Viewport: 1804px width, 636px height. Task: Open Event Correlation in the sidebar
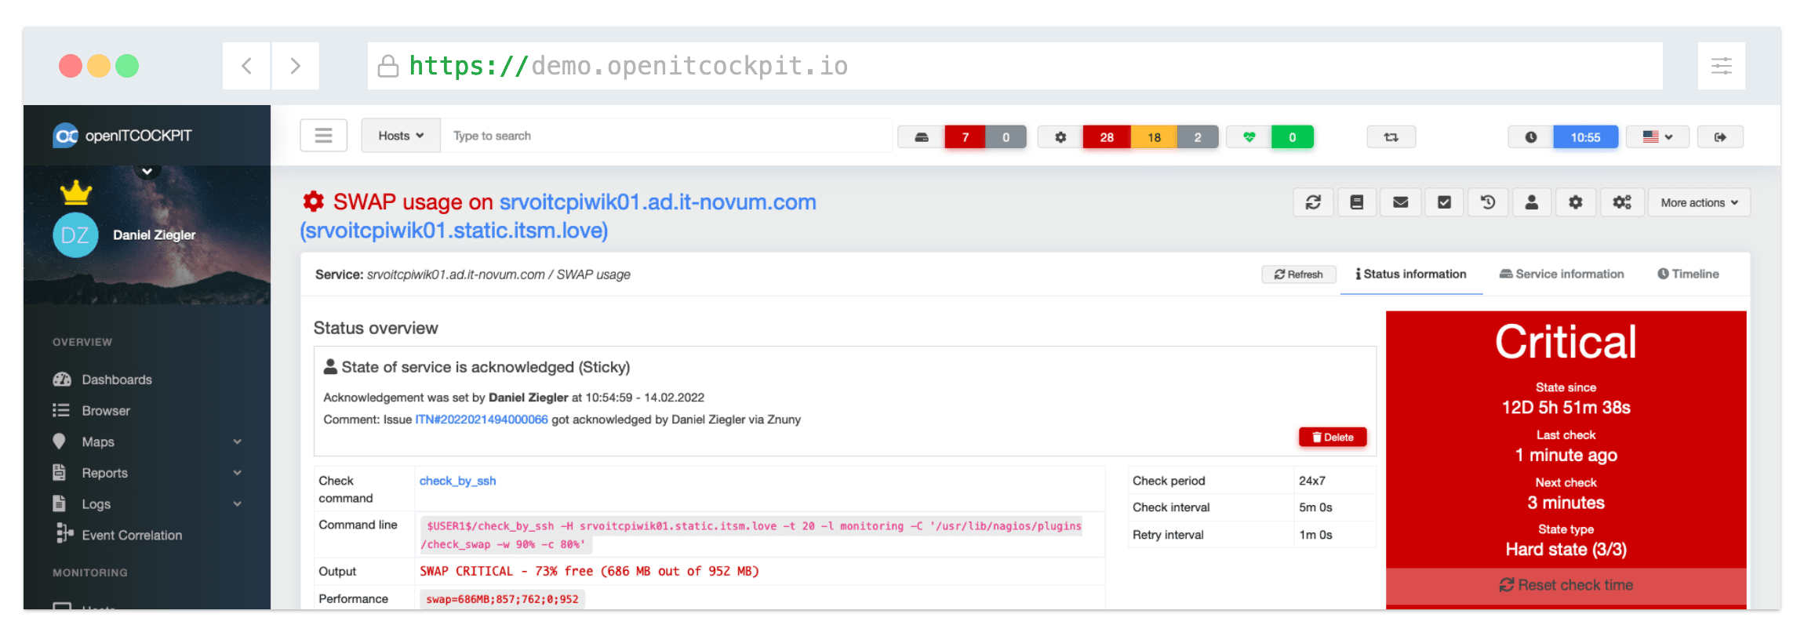tap(131, 535)
